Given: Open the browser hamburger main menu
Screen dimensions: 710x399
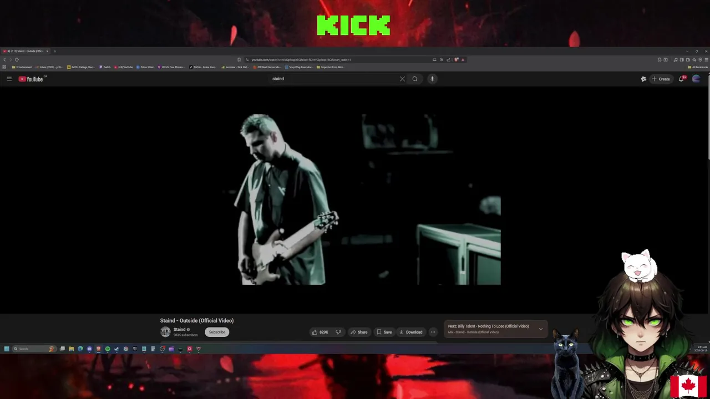Looking at the screenshot, I should click(x=706, y=59).
